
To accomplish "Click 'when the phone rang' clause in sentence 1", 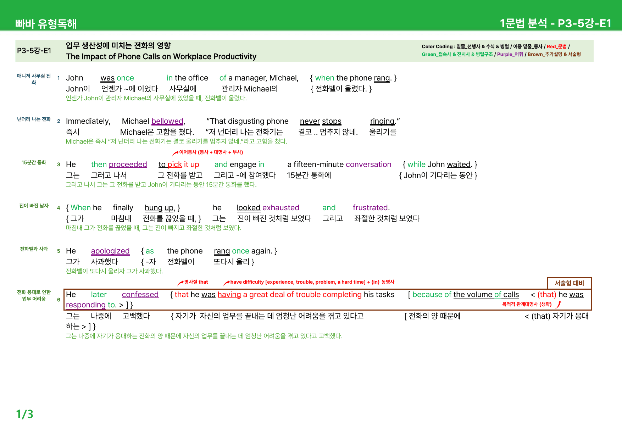I will [x=352, y=78].
